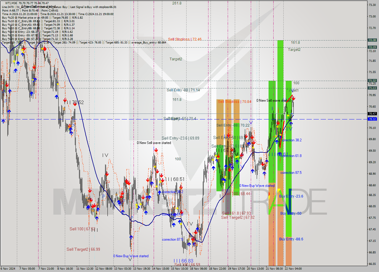
Task: Click the 'I I I 68.51' wave label
Action: point(175,179)
